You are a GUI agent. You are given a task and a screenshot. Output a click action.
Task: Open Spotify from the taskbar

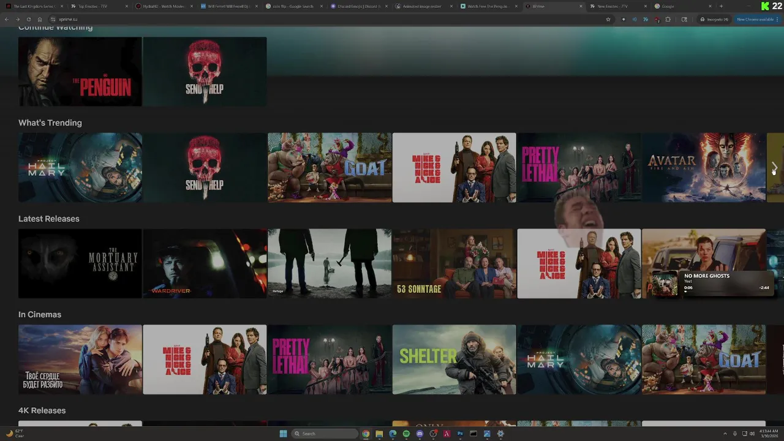[x=406, y=434]
